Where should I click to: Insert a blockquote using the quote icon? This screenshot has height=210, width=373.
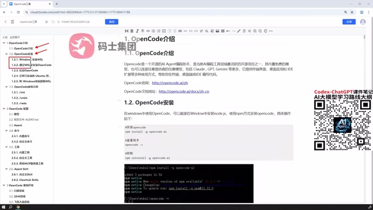click(180, 31)
